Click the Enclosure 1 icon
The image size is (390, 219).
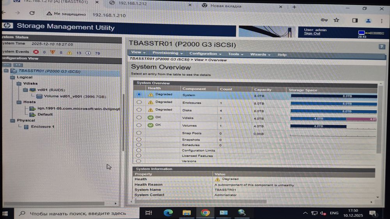pos(26,127)
